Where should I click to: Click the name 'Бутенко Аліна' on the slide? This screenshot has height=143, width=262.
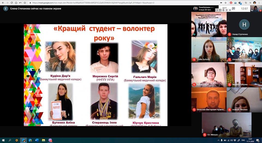tap(64, 123)
